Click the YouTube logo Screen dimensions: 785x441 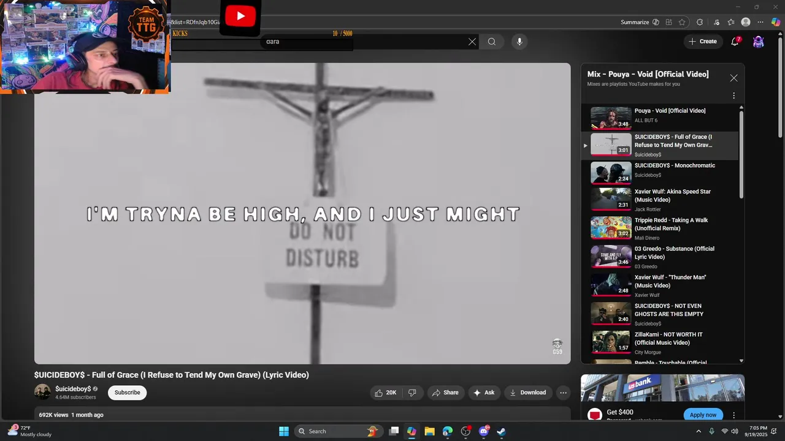point(240,17)
